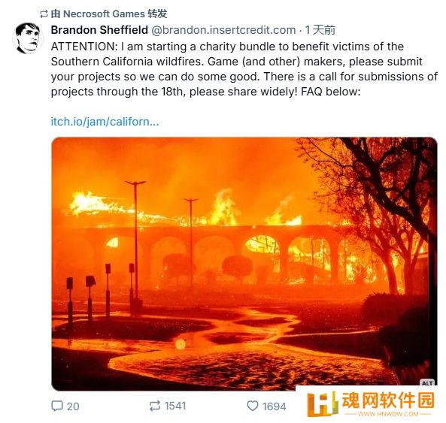Click the orange building watermark logo
Viewport: 446px width, 423px height.
pyautogui.click(x=323, y=403)
